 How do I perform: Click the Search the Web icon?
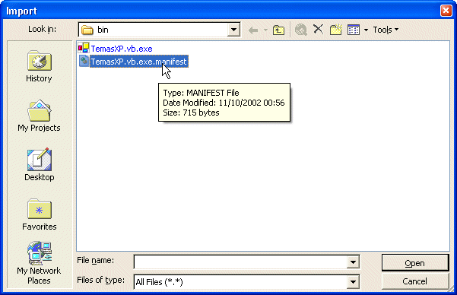tap(301, 30)
